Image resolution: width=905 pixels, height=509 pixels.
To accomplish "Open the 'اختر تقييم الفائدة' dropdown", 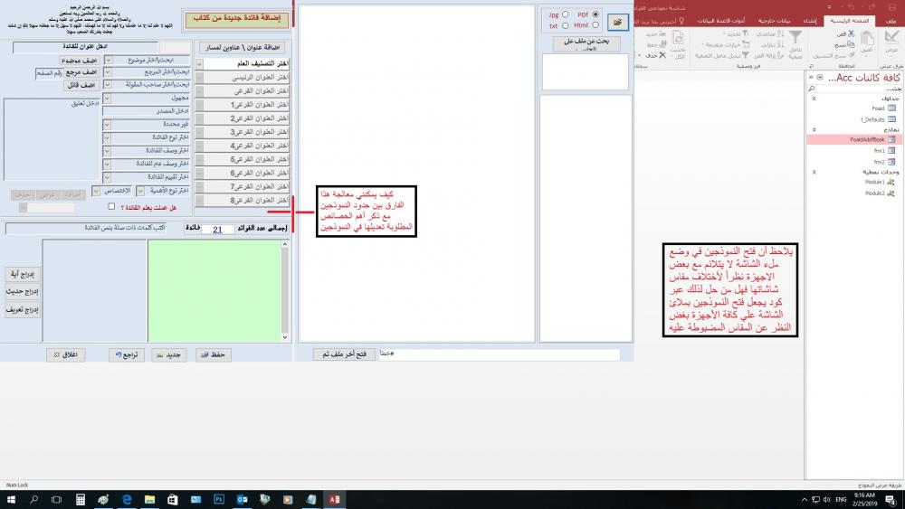I will click(x=107, y=177).
